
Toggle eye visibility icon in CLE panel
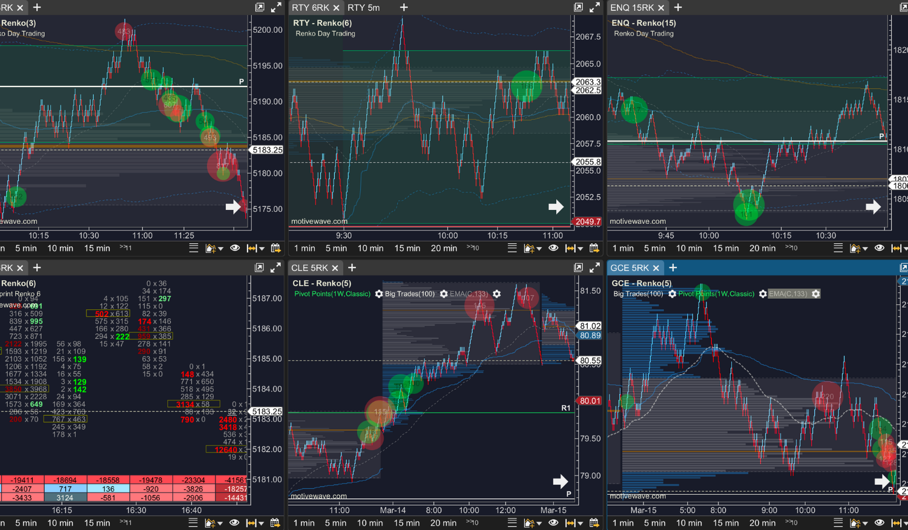point(553,523)
